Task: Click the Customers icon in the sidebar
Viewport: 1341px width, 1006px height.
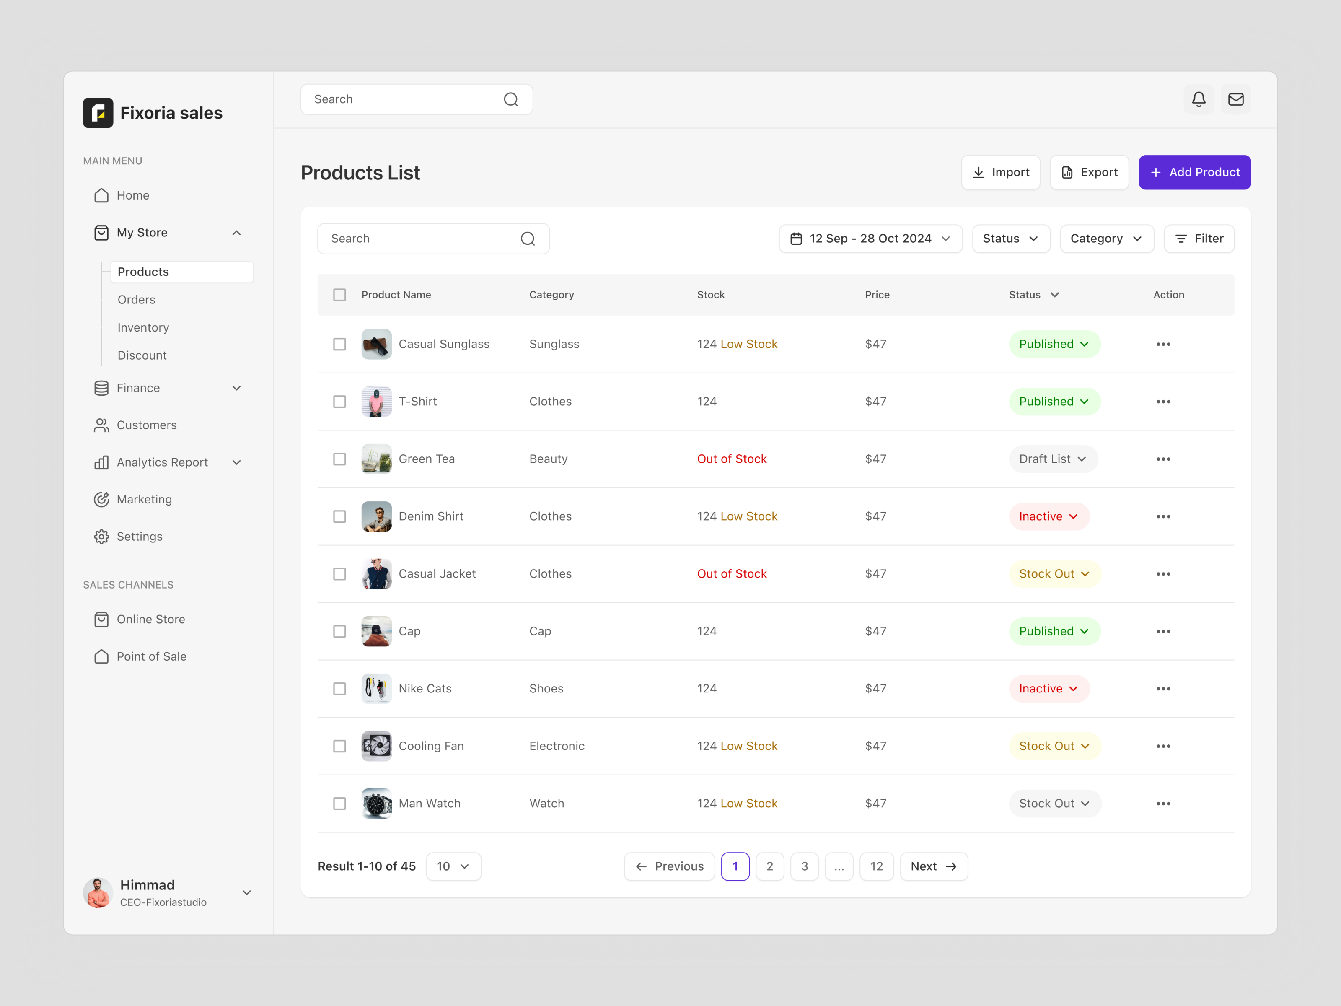Action: click(x=101, y=425)
